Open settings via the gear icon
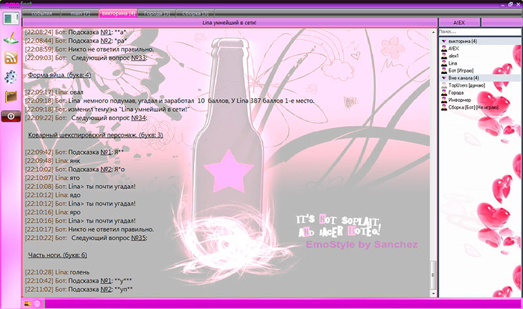The image size is (523, 309). tap(11, 77)
